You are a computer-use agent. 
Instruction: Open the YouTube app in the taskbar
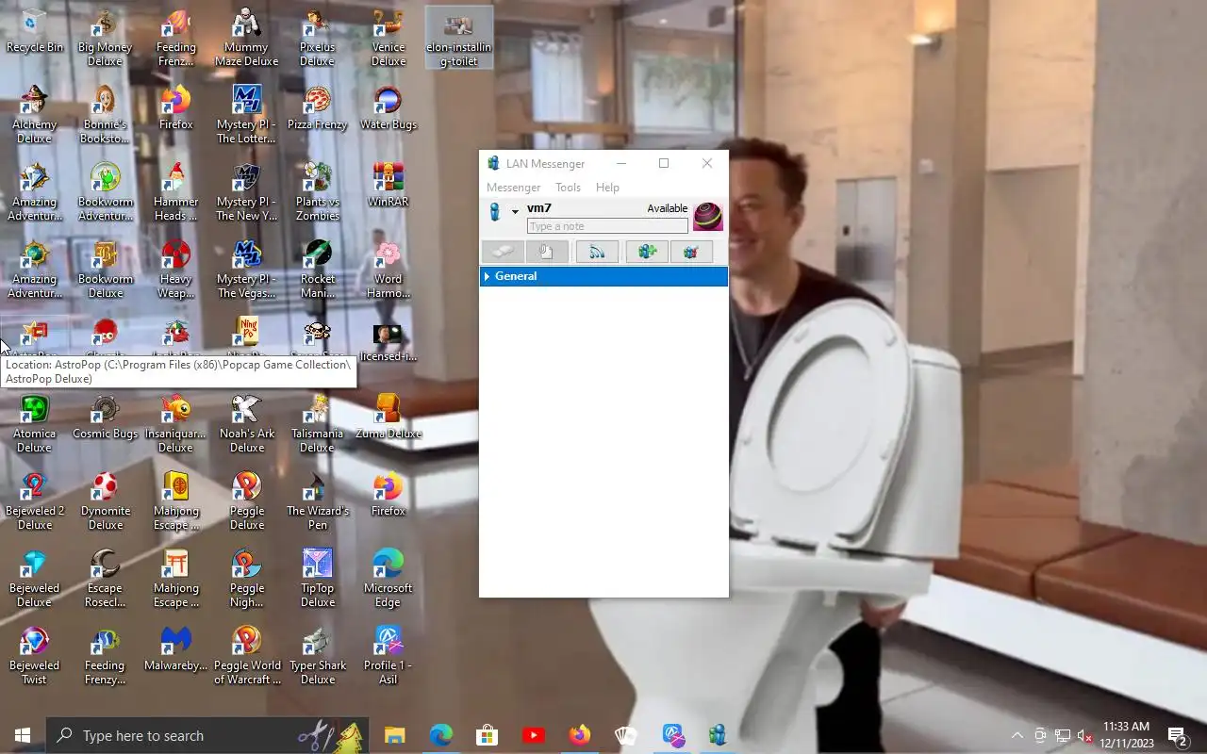533,735
